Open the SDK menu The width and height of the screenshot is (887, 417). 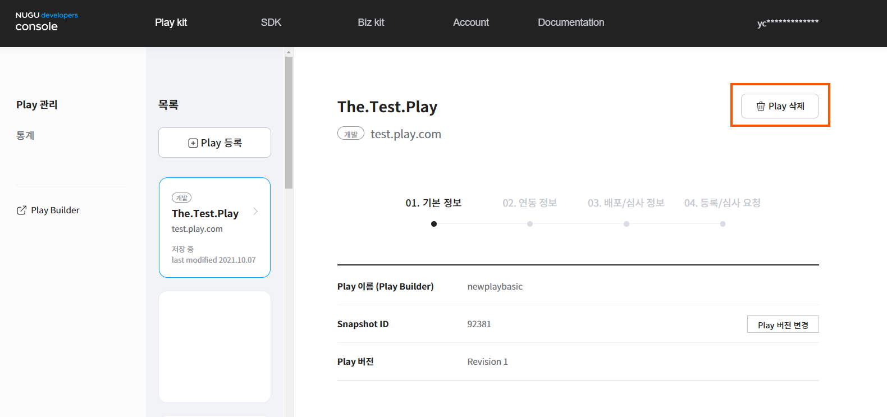click(271, 22)
